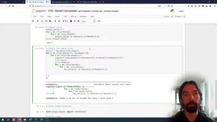Open Excel from the taskbar
Screen dimensions: 217x122
coord(41,120)
